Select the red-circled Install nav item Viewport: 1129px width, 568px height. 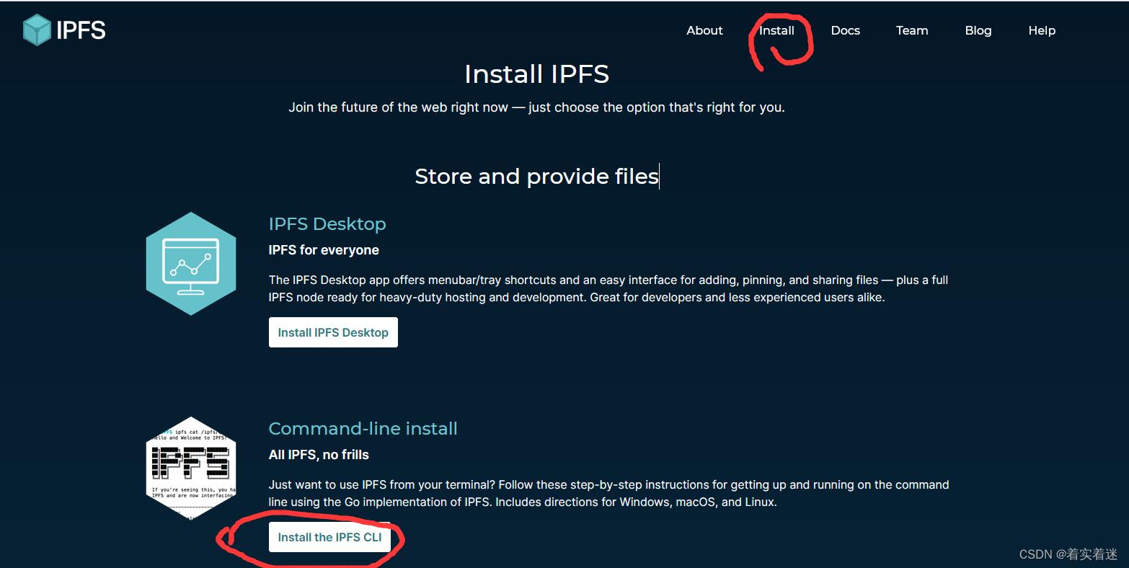click(x=776, y=30)
